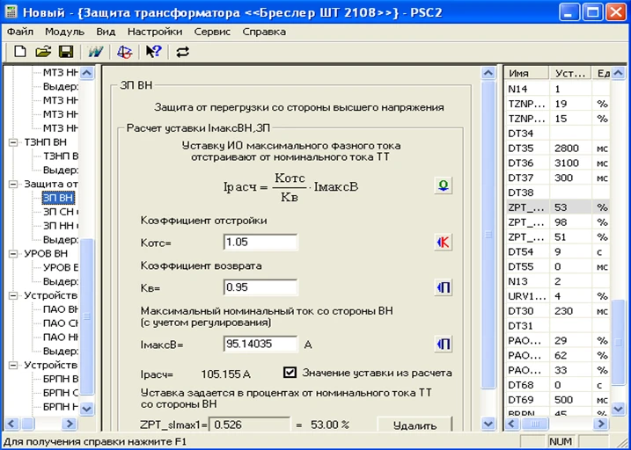
Task: Open the Настройки menu
Action: (154, 31)
